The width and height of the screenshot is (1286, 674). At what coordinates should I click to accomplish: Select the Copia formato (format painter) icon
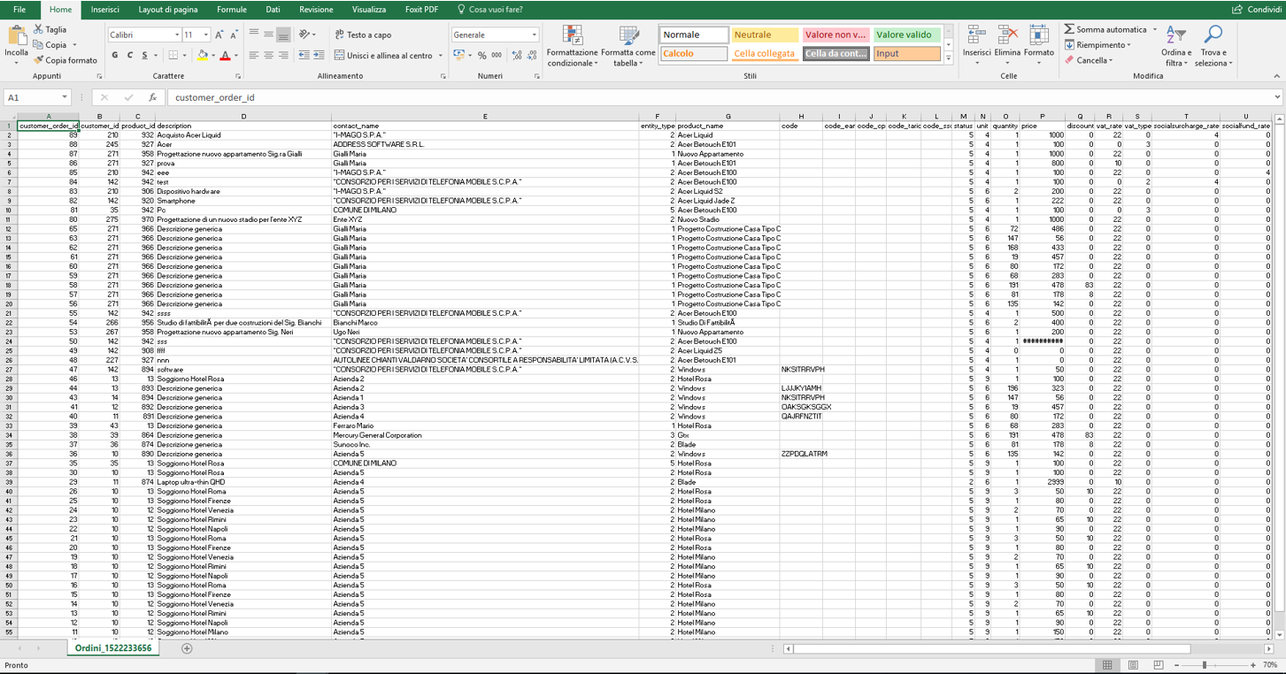pos(38,60)
